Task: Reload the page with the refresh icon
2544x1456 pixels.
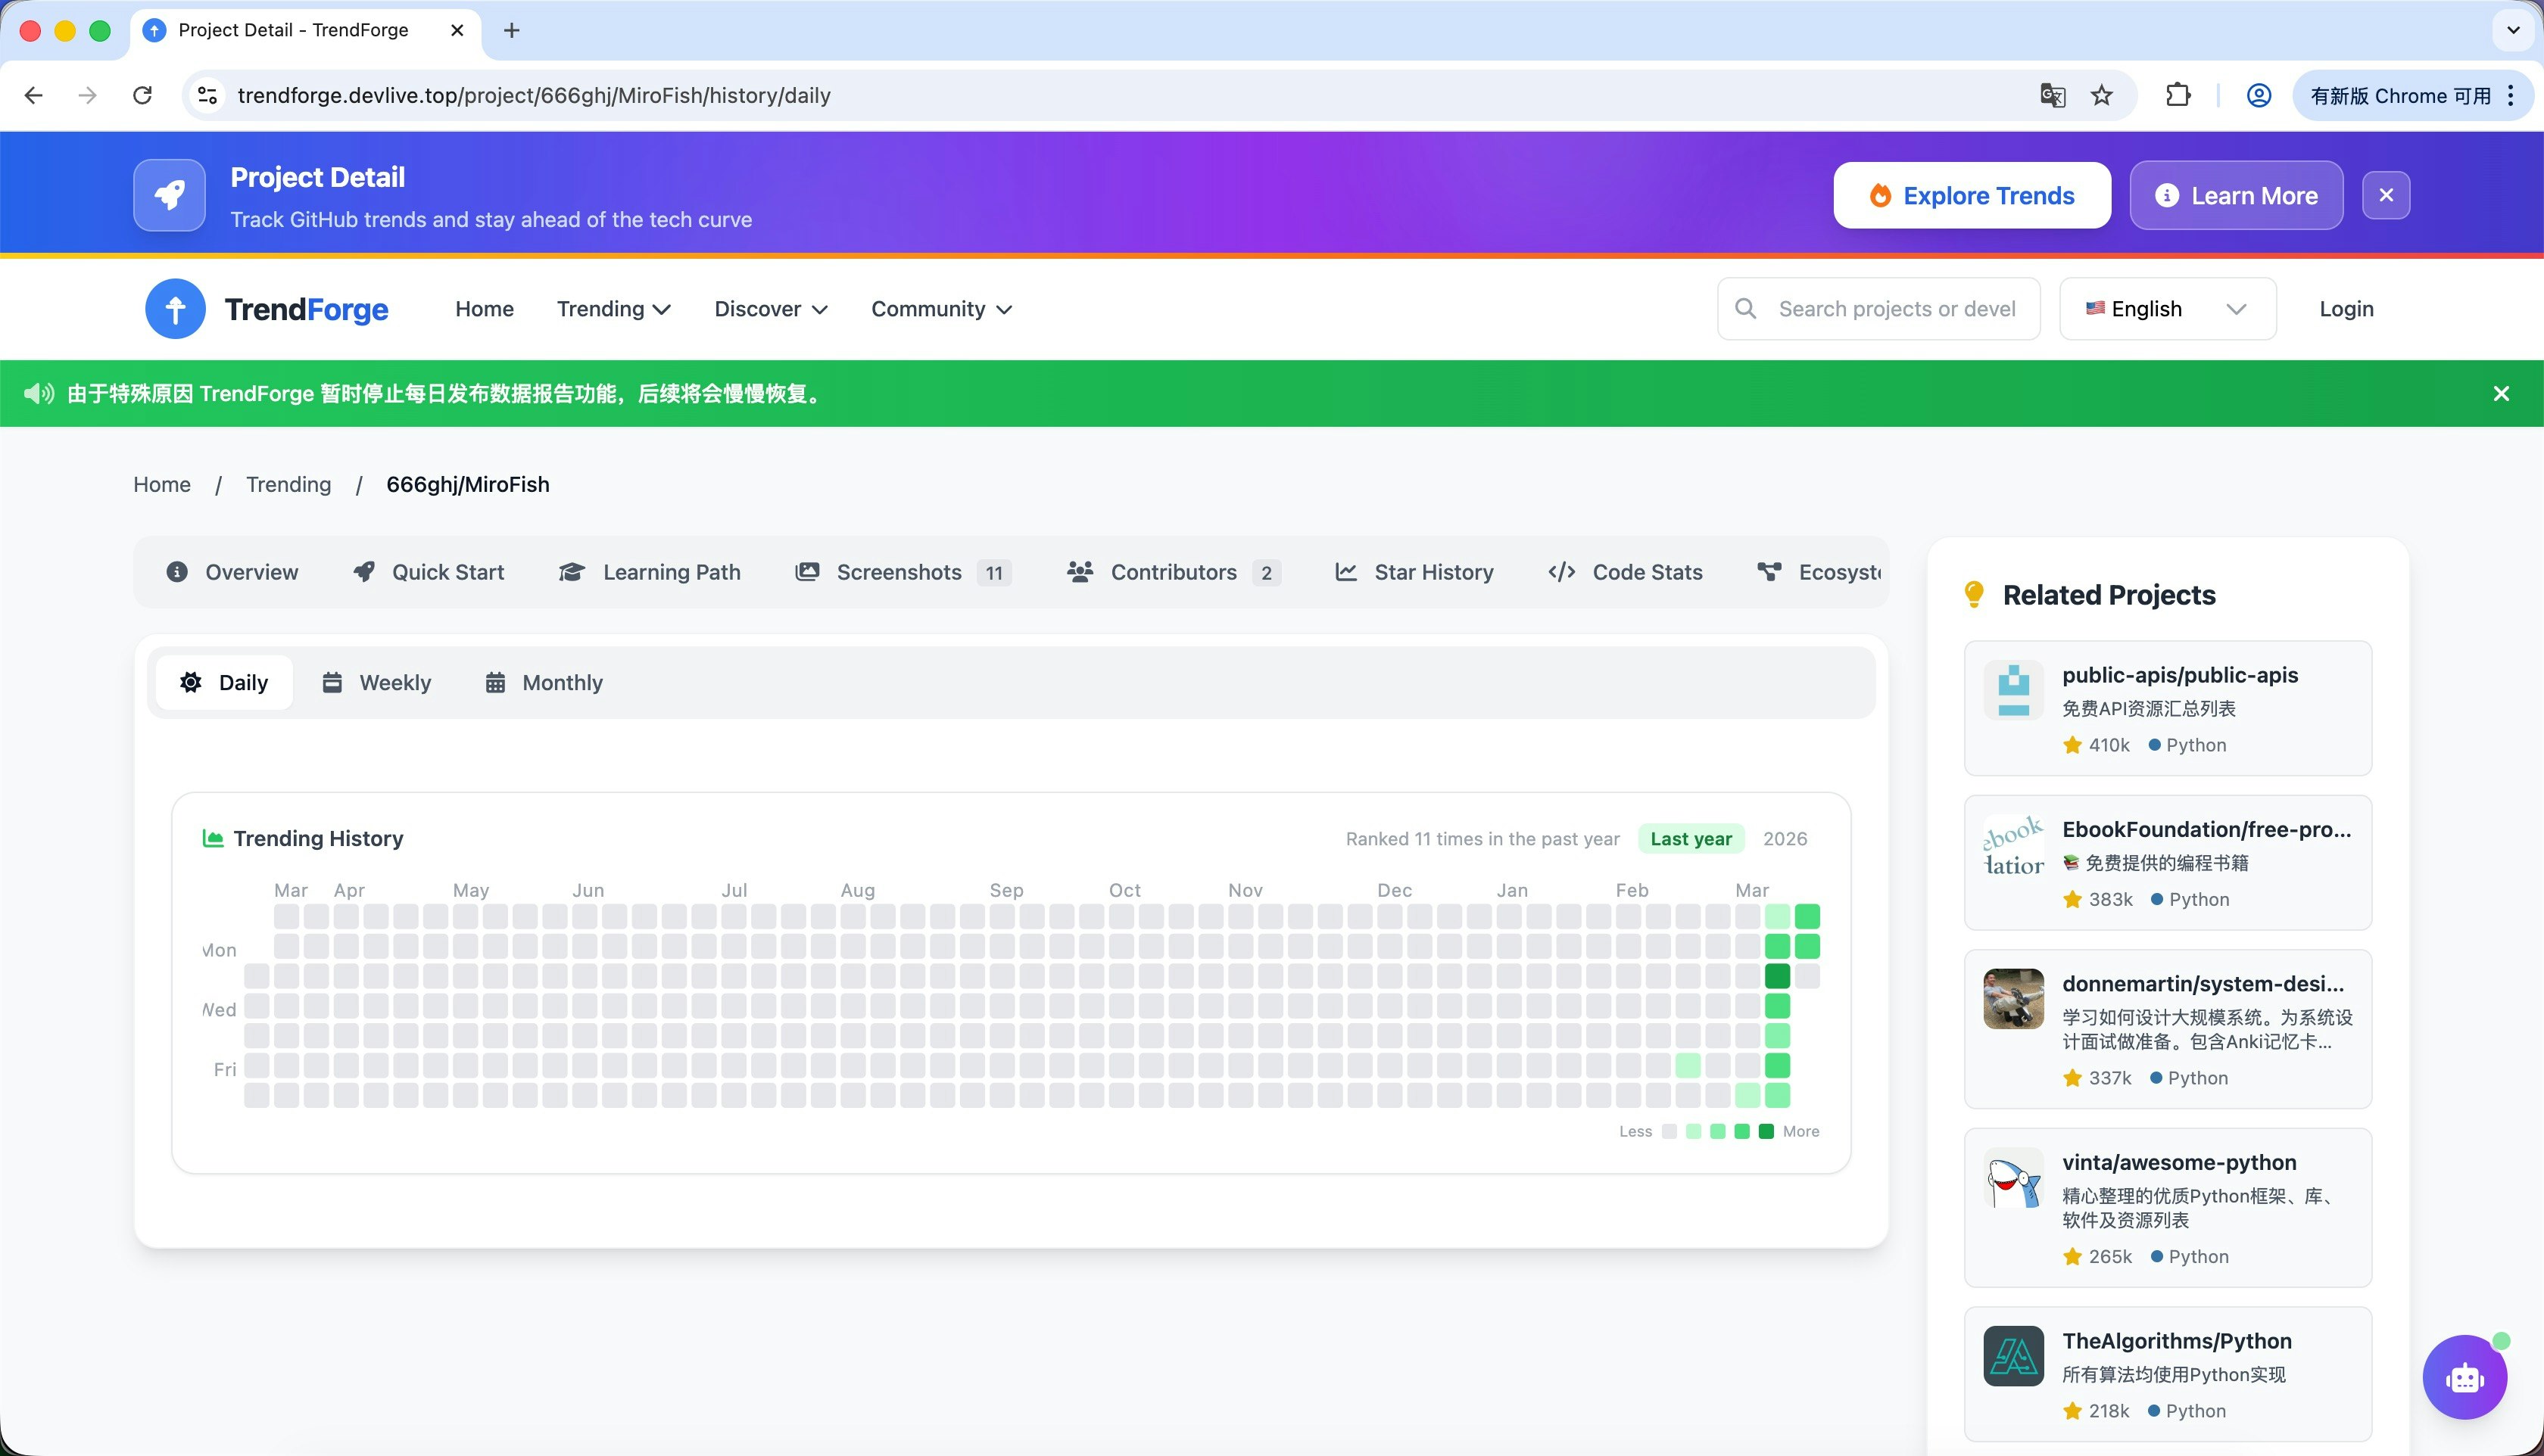Action: pos(143,96)
